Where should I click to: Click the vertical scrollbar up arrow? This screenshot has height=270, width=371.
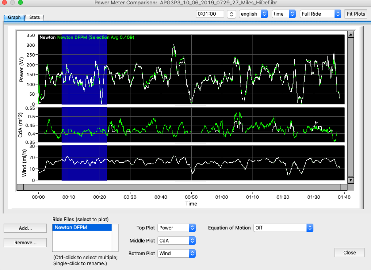(350, 34)
